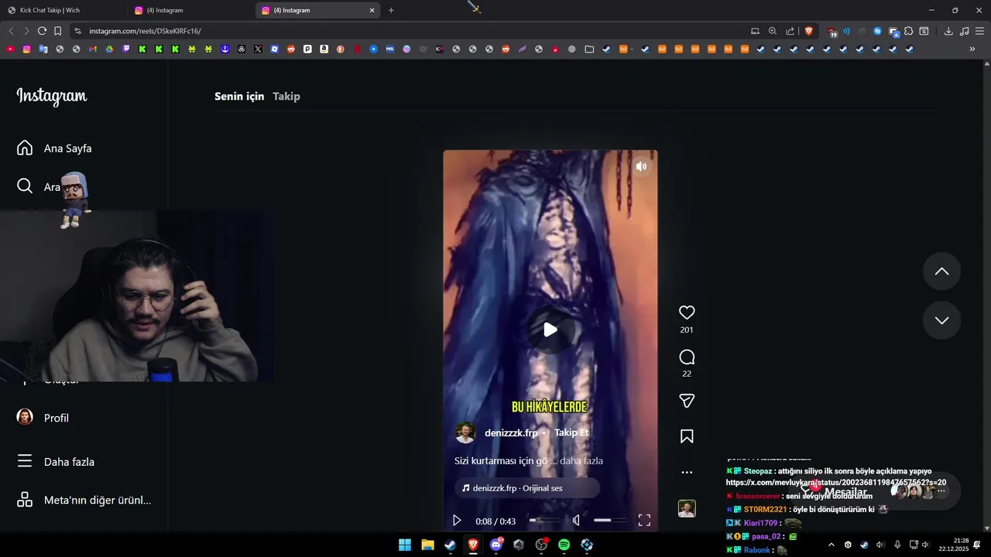Open the denizzzk.frp Orijinal ses audio chip
This screenshot has width=991, height=557.
click(x=526, y=488)
